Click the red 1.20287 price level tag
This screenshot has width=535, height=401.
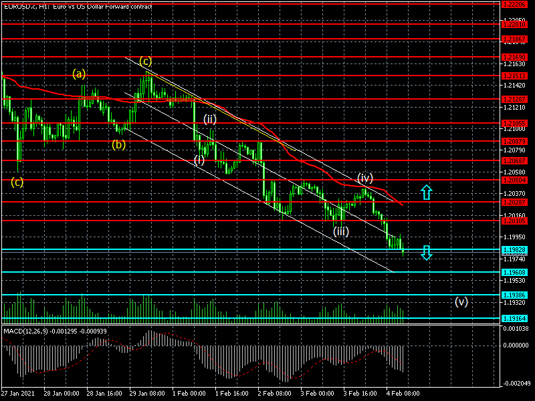coord(515,203)
